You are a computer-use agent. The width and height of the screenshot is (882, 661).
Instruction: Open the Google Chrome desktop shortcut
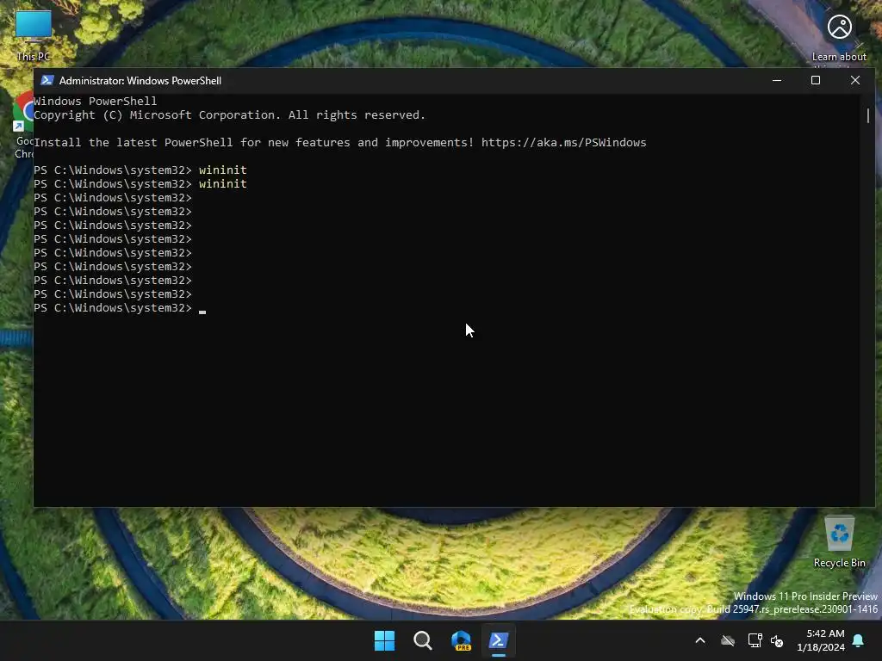(22, 125)
